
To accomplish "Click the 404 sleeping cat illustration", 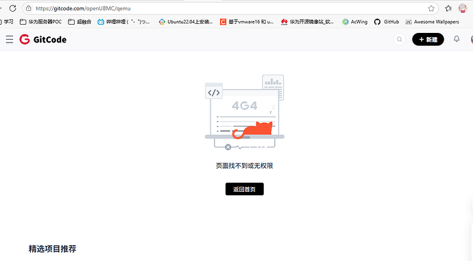I will 245,112.
